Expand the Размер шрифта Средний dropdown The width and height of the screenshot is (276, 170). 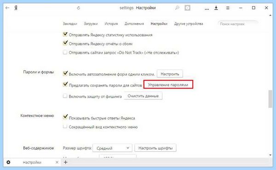tap(112, 148)
